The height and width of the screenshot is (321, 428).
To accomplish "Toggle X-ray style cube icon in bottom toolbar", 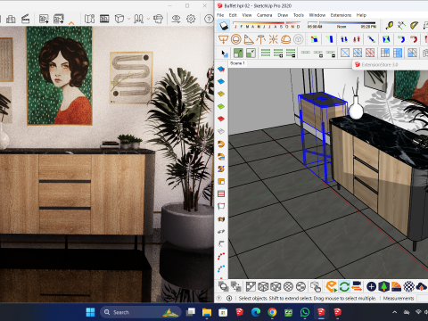I will click(263, 286).
